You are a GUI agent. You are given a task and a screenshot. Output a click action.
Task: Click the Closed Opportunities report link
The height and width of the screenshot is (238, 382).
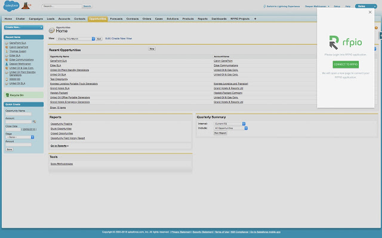pos(61,133)
